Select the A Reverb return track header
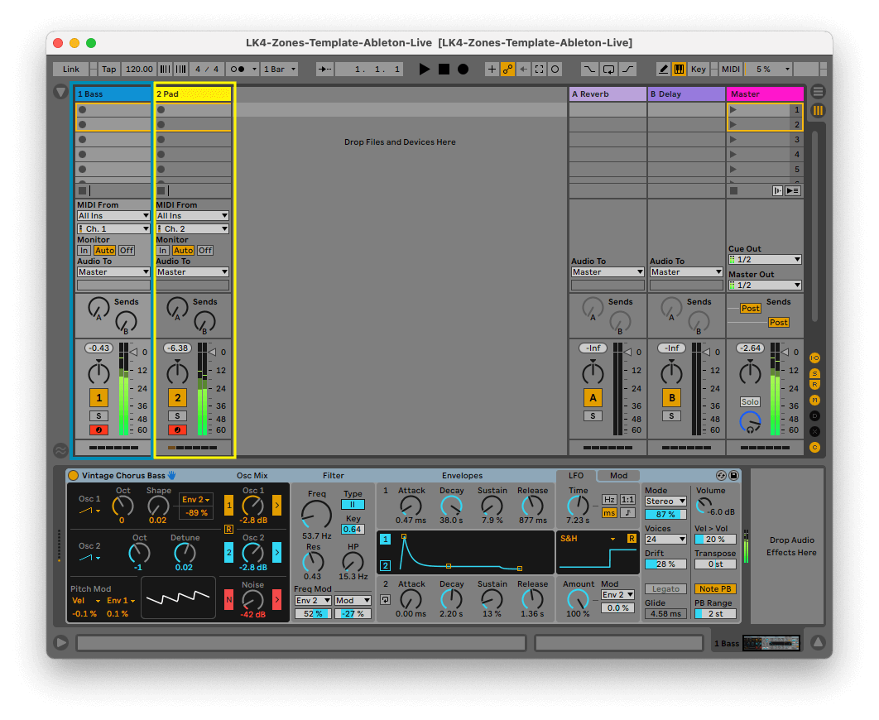 coord(608,94)
